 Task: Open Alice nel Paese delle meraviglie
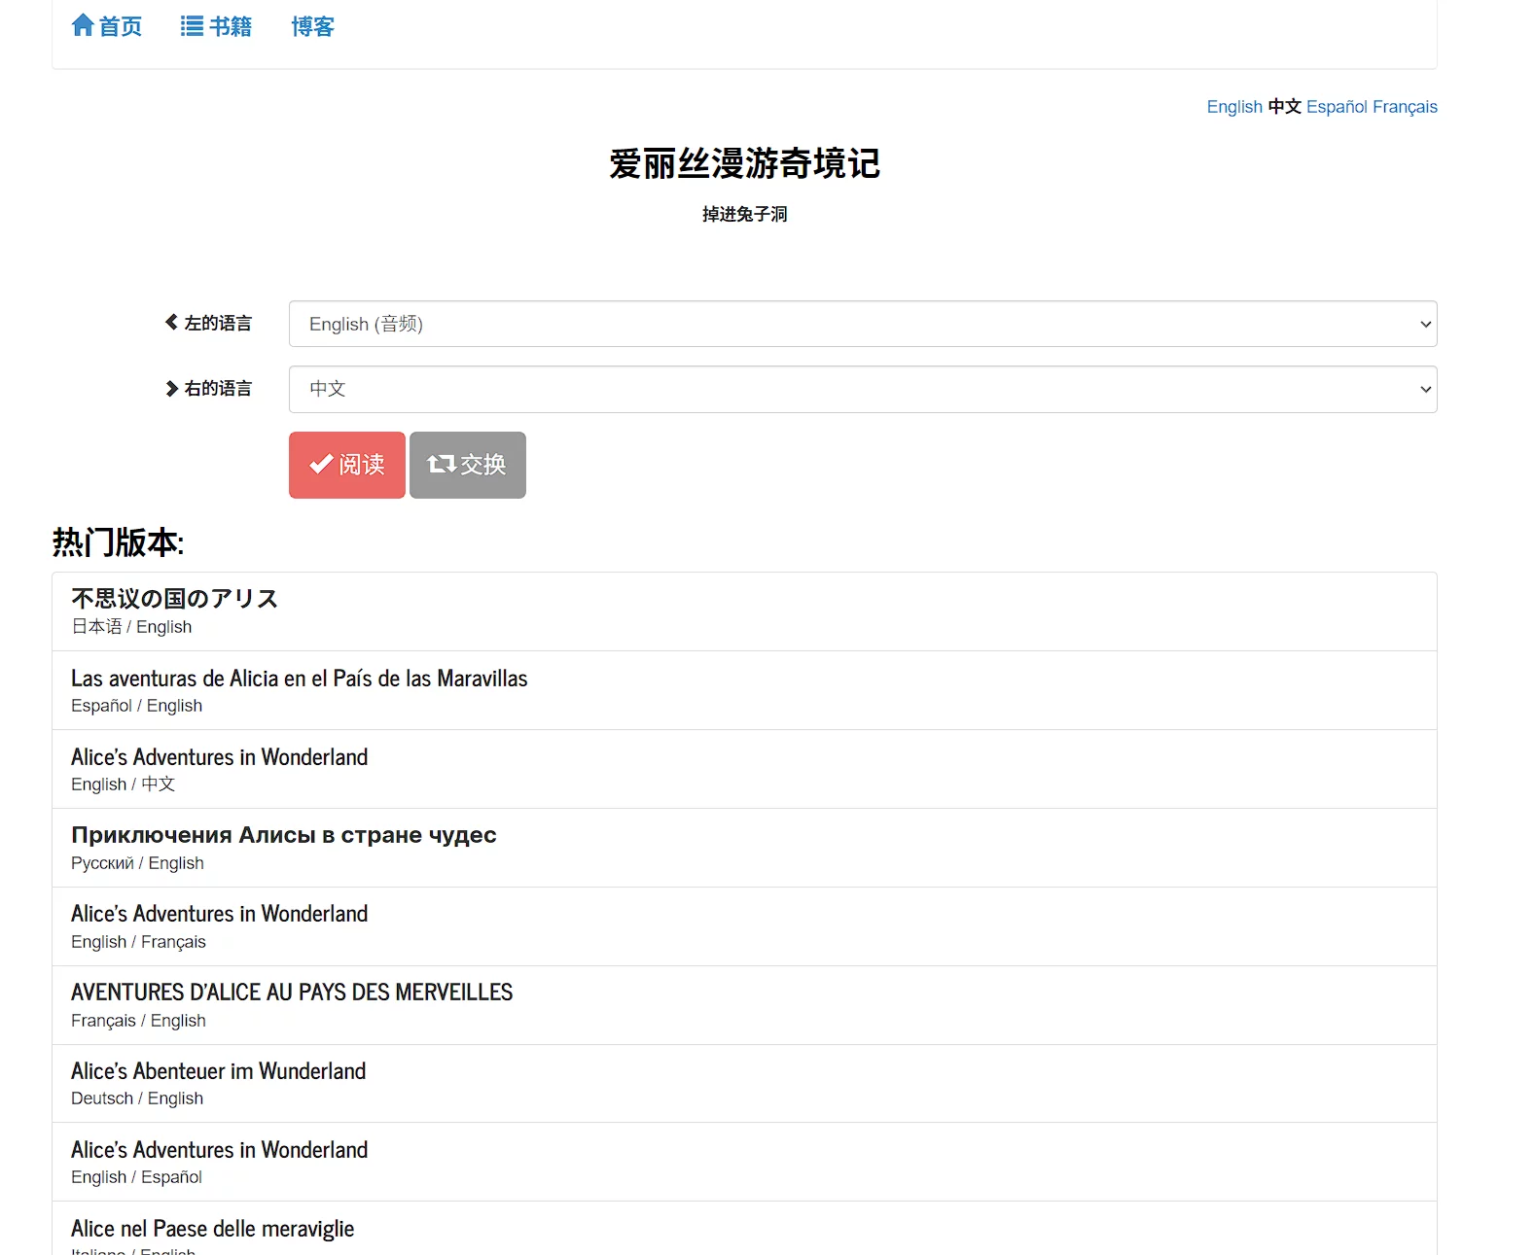[212, 1229]
